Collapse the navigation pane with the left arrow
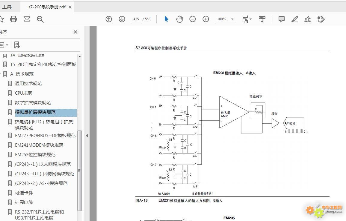346x221 pixels. coord(87,136)
